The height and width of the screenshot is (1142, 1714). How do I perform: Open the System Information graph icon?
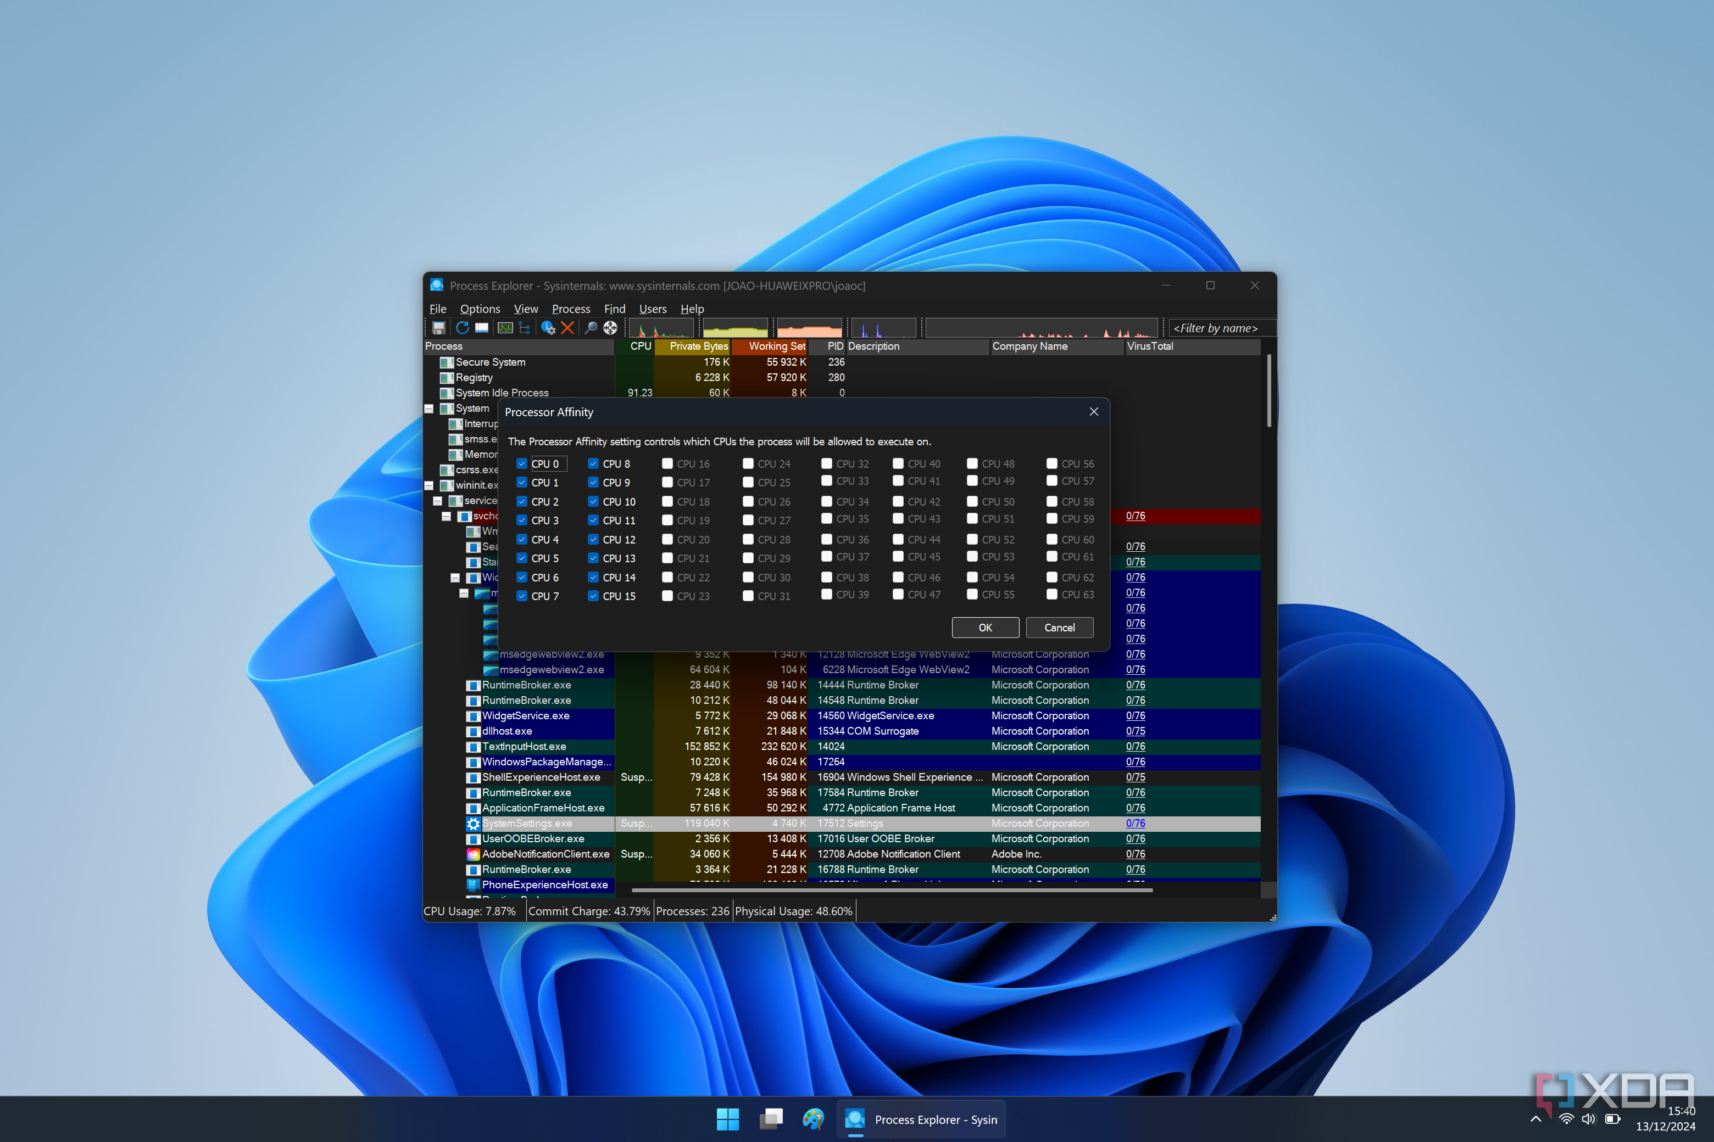pos(506,328)
